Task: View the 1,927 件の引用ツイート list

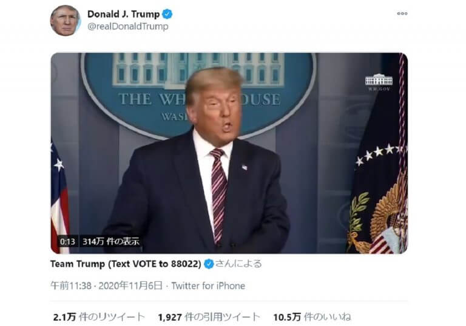Action: point(209,317)
